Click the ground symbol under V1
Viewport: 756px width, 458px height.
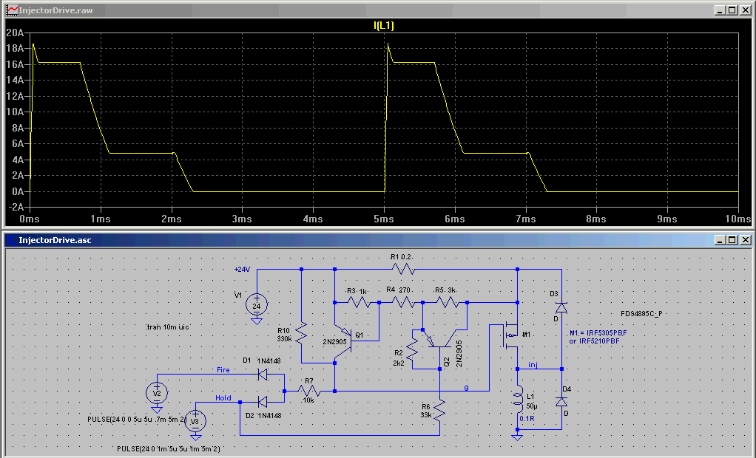pyautogui.click(x=257, y=321)
